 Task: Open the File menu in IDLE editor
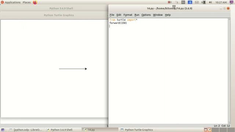112,15
